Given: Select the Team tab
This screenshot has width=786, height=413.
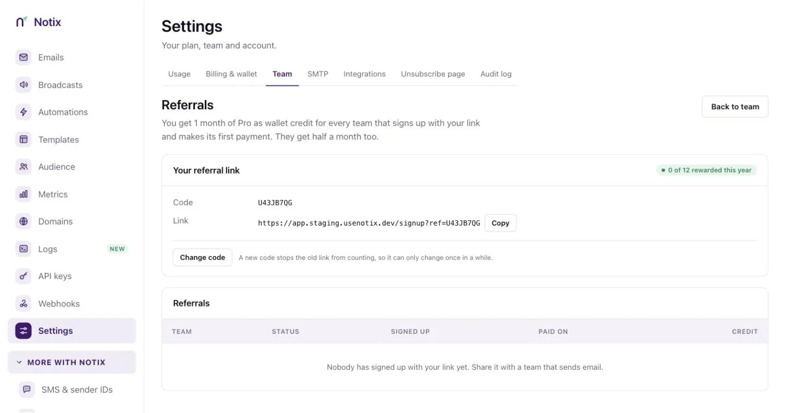Looking at the screenshot, I should 282,74.
